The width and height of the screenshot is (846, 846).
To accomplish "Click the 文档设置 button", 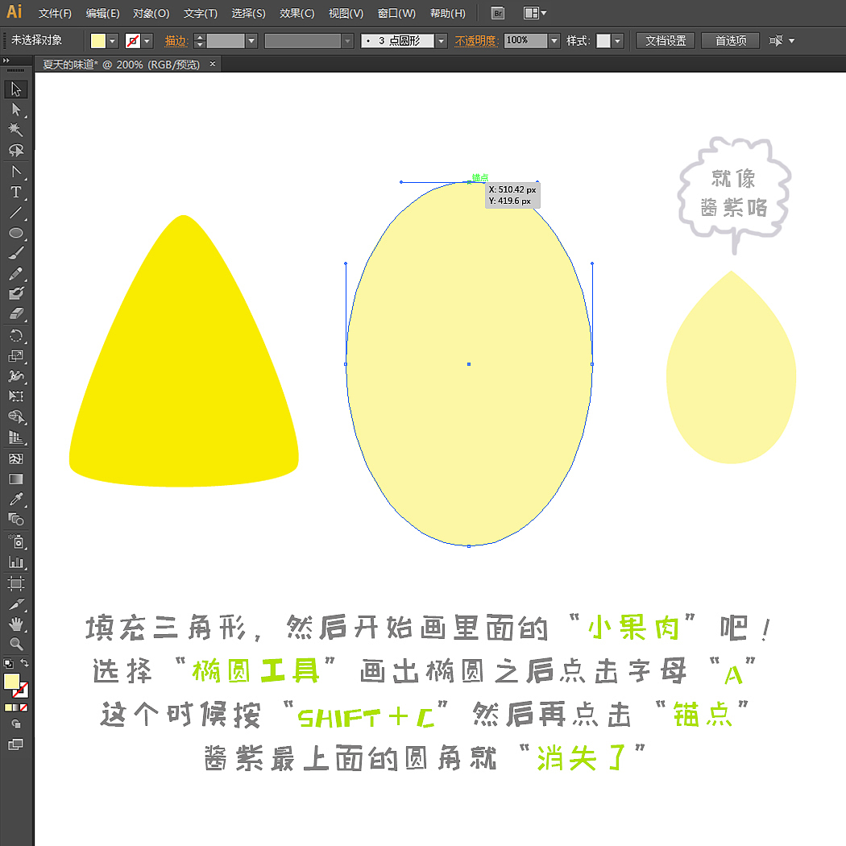I will 666,40.
